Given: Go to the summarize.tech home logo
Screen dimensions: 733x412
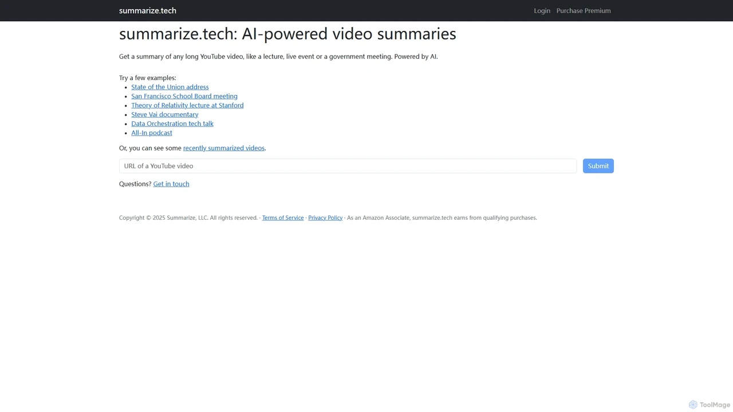Looking at the screenshot, I should coord(148,10).
